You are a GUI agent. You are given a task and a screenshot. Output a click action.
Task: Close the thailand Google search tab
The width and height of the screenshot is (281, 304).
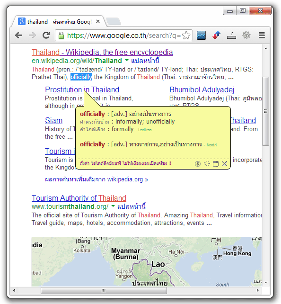coord(98,21)
